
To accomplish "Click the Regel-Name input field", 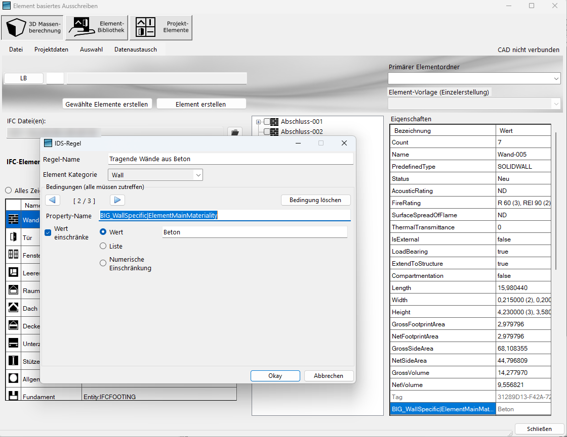I will coord(230,159).
